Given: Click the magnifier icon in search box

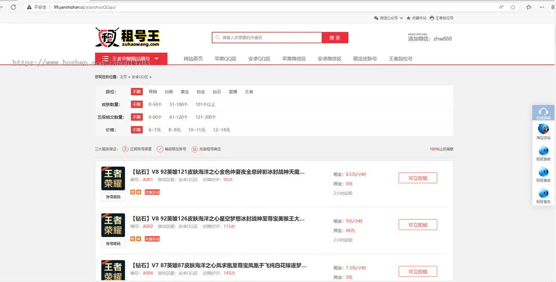Looking at the screenshot, I should 218,38.
